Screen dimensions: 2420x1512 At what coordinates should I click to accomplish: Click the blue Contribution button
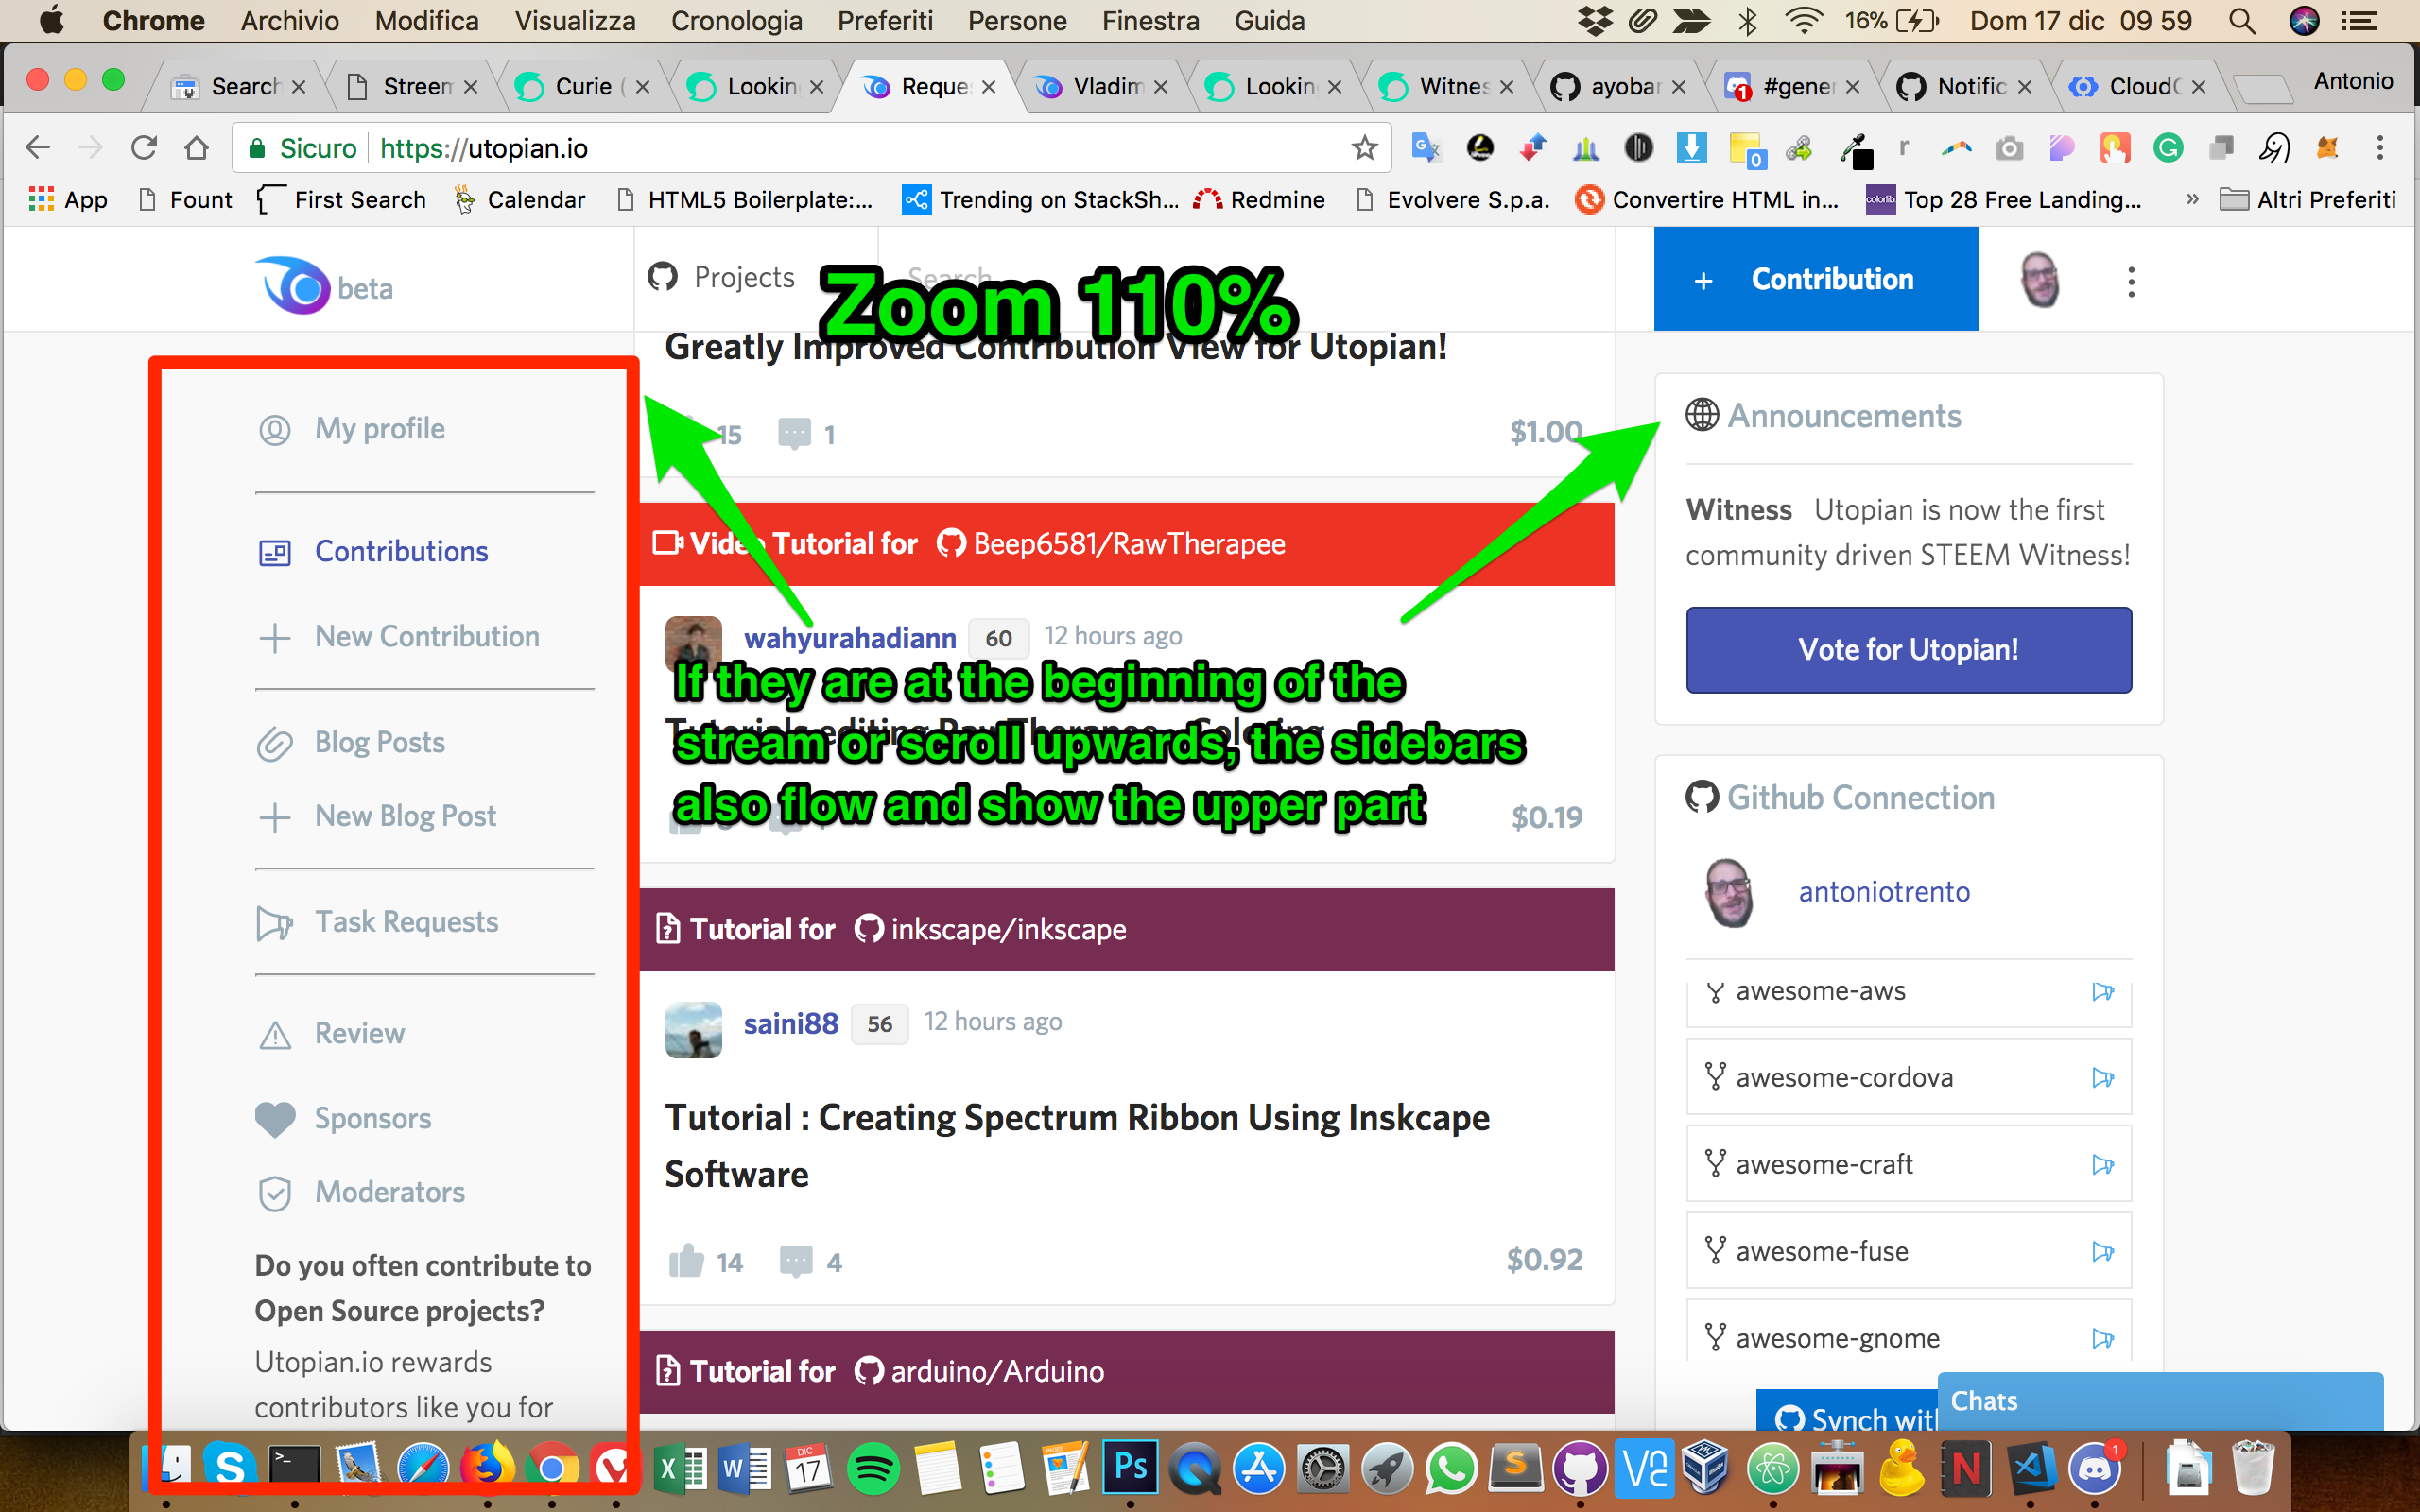click(1816, 279)
